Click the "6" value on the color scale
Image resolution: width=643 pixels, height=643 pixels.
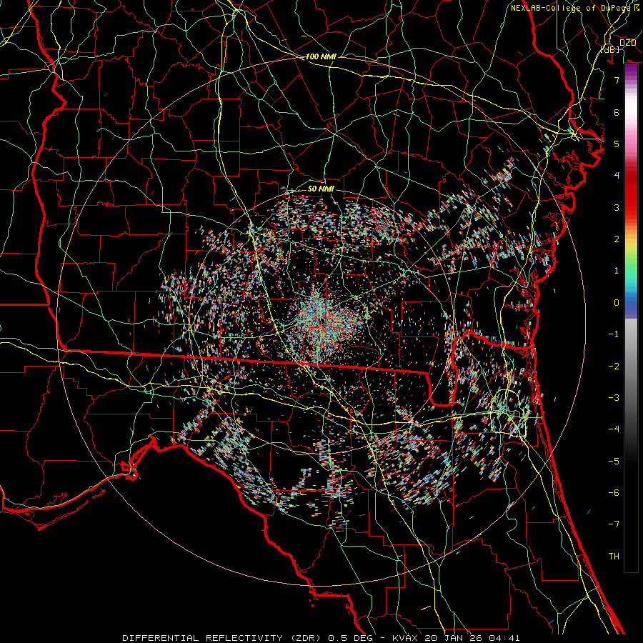pyautogui.click(x=617, y=112)
